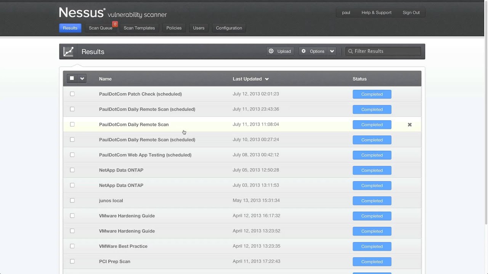Open PaulDotCom Patch Check (scheduled) result
Image resolution: width=488 pixels, height=274 pixels.
point(140,94)
